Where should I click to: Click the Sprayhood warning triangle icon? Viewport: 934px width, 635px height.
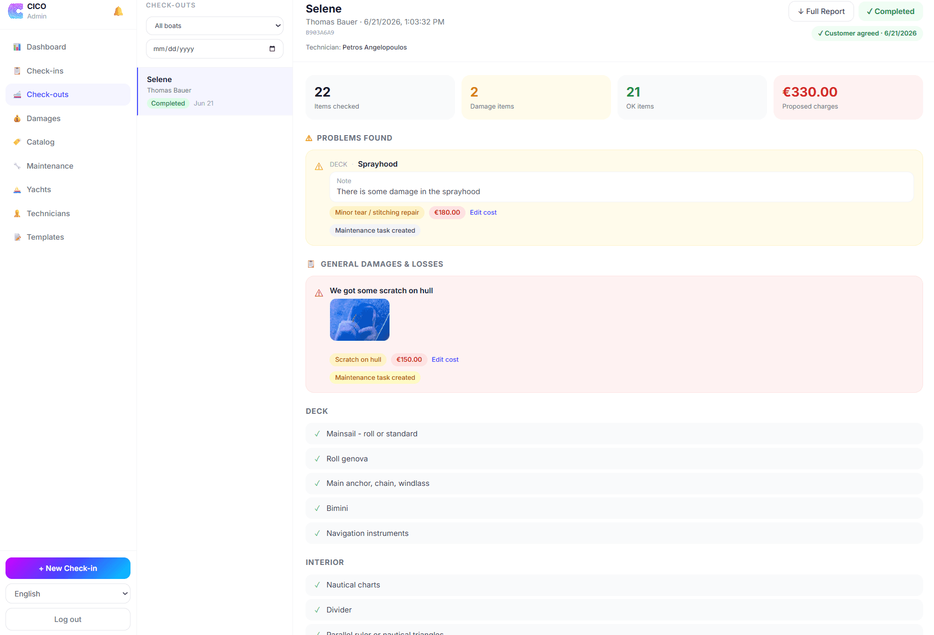pyautogui.click(x=319, y=167)
